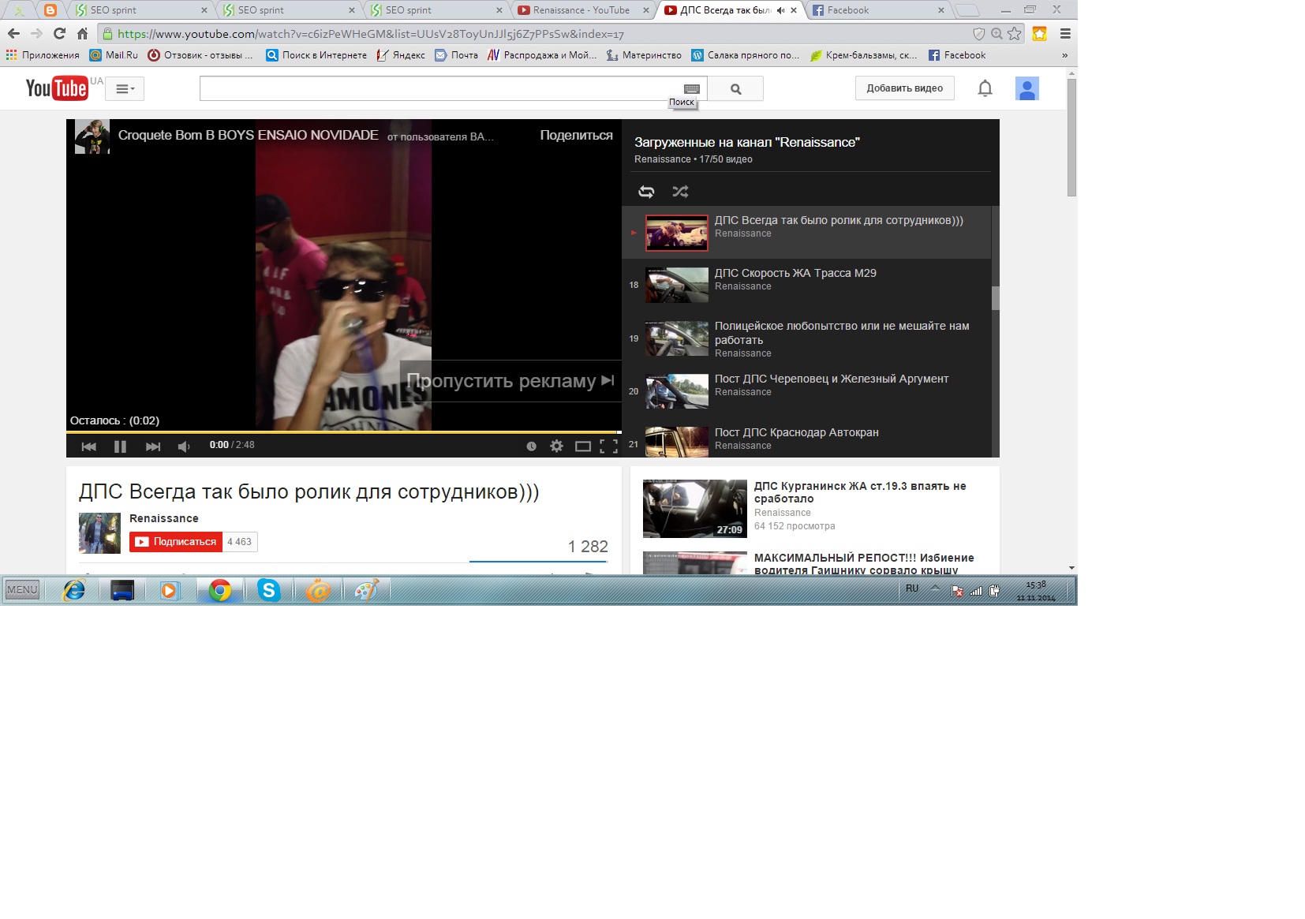Viewport: 1305px width, 919px height.
Task: Switch to Blogger tab icon
Action: click(x=50, y=10)
